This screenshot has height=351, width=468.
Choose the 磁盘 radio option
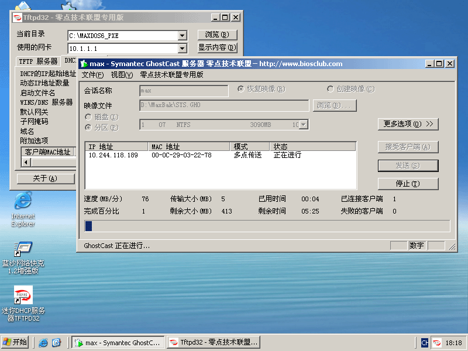coord(88,117)
